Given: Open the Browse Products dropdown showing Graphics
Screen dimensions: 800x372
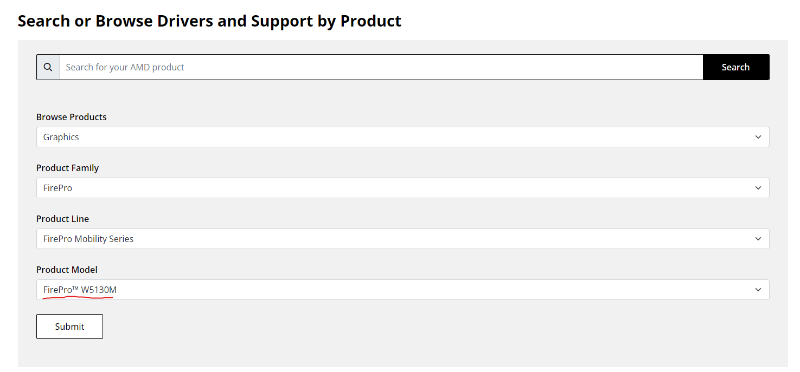Looking at the screenshot, I should pyautogui.click(x=401, y=137).
